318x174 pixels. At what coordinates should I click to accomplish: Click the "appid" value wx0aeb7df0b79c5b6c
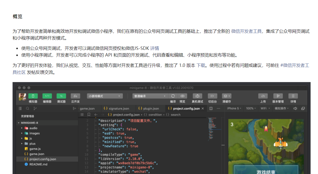[137, 163]
